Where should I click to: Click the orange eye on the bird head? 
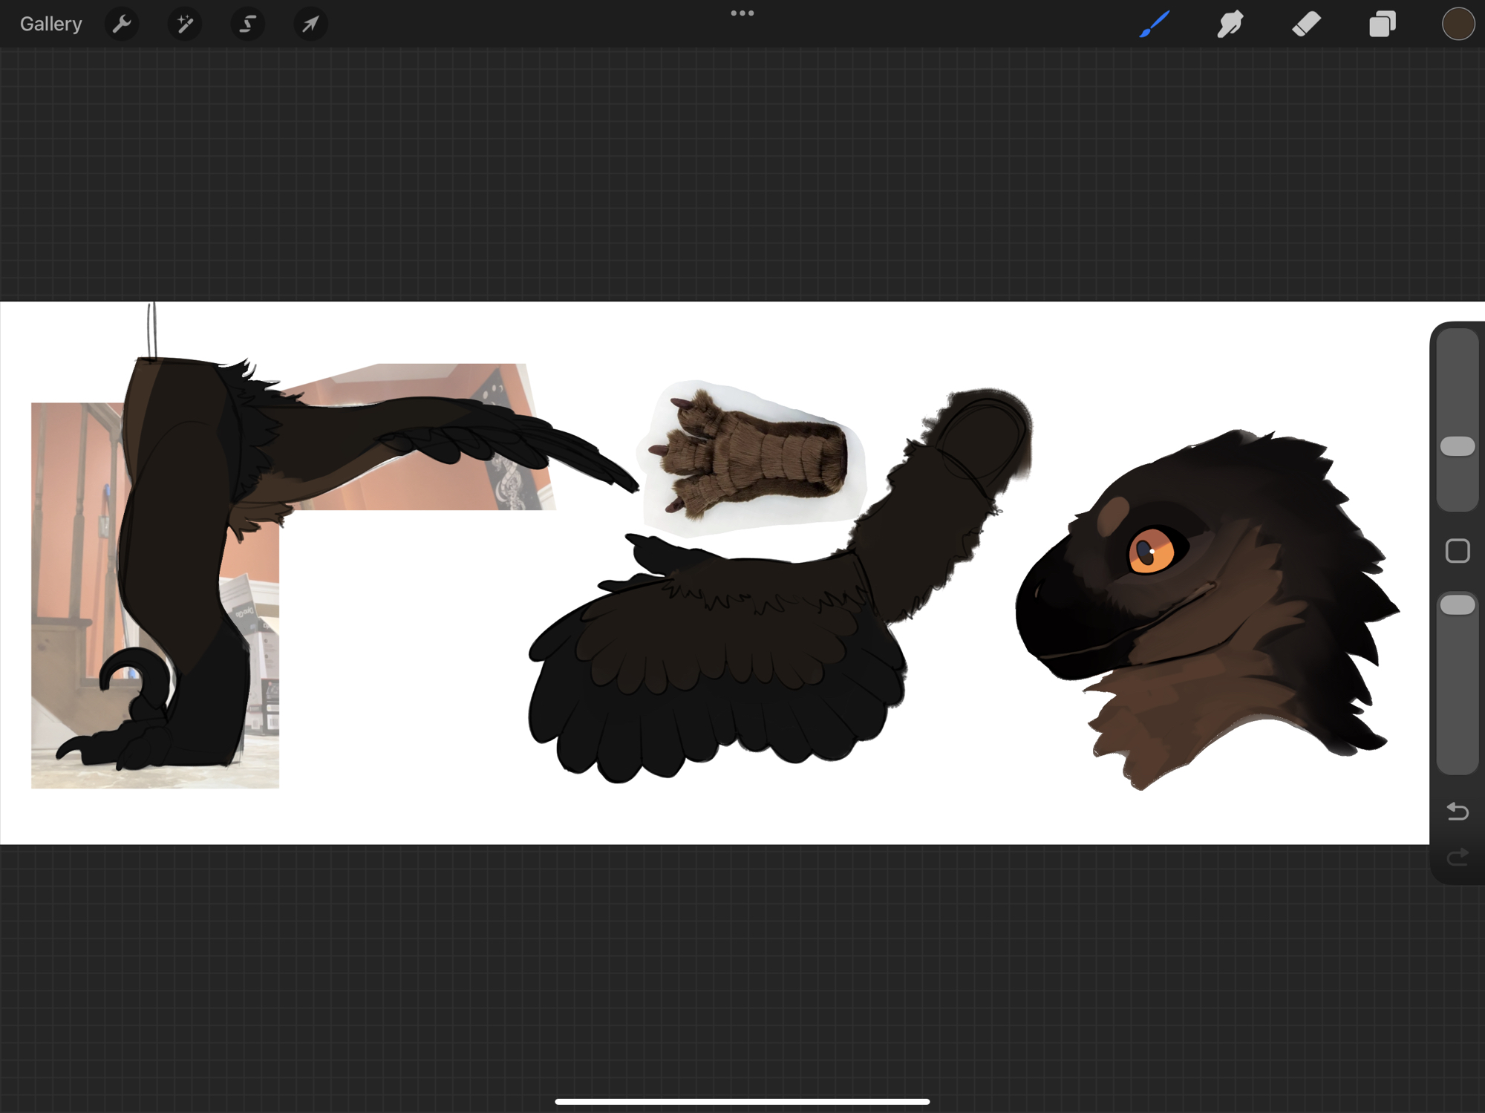point(1151,551)
